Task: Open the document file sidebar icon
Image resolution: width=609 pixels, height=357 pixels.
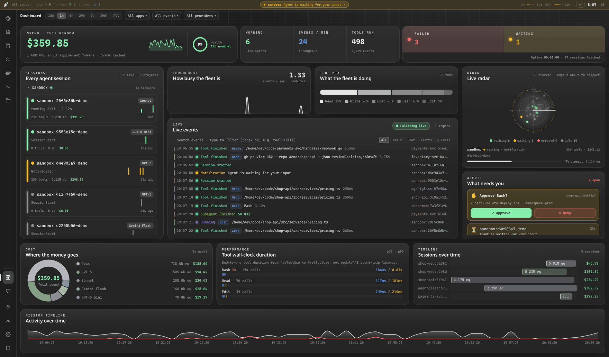Action: [x=8, y=32]
